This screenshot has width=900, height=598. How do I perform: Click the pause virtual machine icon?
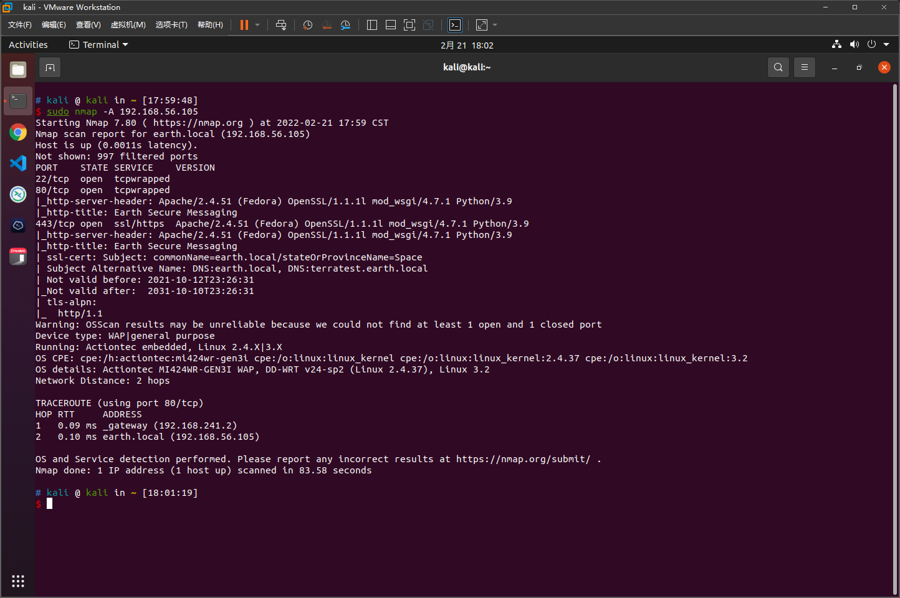[x=244, y=25]
